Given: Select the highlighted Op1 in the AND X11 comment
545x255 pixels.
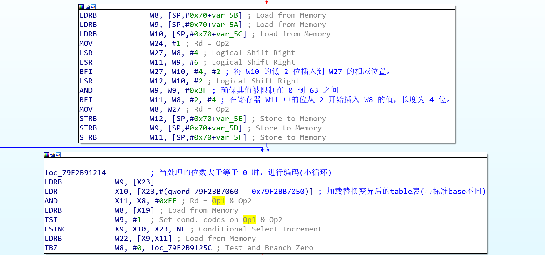Looking at the screenshot, I should click(218, 201).
